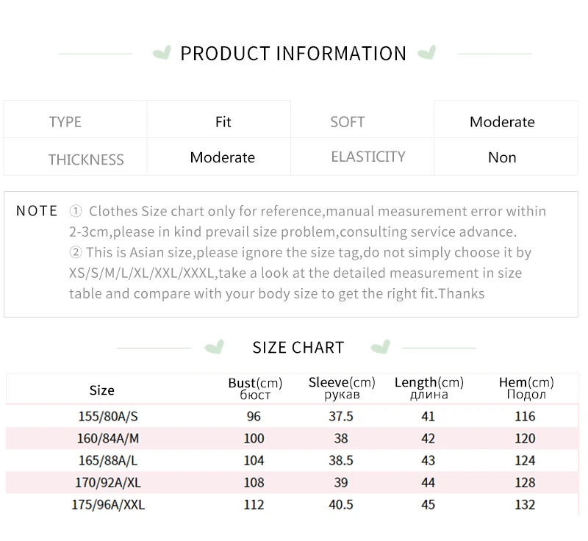This screenshot has width=588, height=541.
Task: Click the 132 hem value for XXL
Action: [x=525, y=505]
